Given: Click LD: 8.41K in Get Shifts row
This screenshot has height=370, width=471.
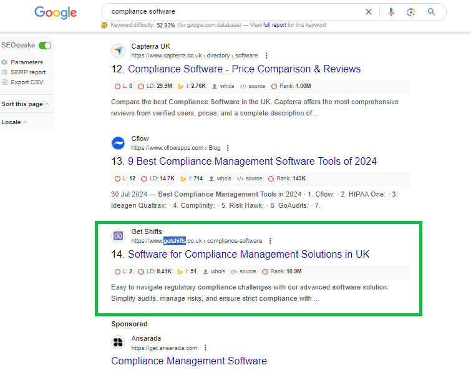Looking at the screenshot, I should point(155,271).
